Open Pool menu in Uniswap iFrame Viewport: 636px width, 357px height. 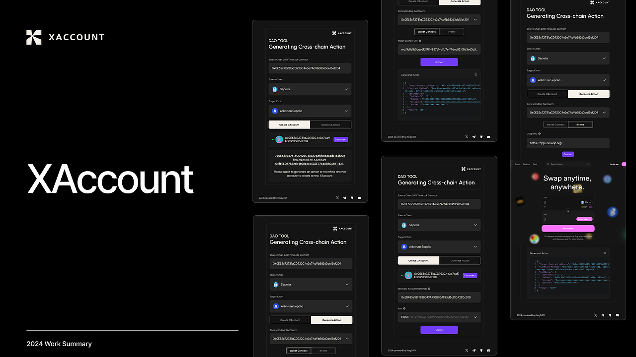[535, 164]
